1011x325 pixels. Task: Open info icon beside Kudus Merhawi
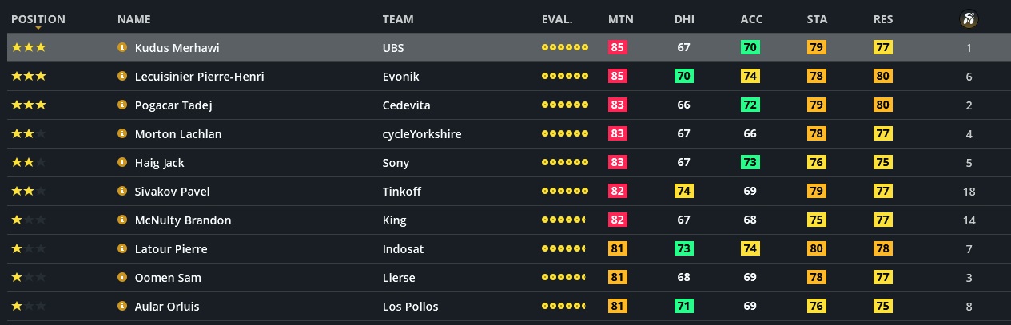122,48
